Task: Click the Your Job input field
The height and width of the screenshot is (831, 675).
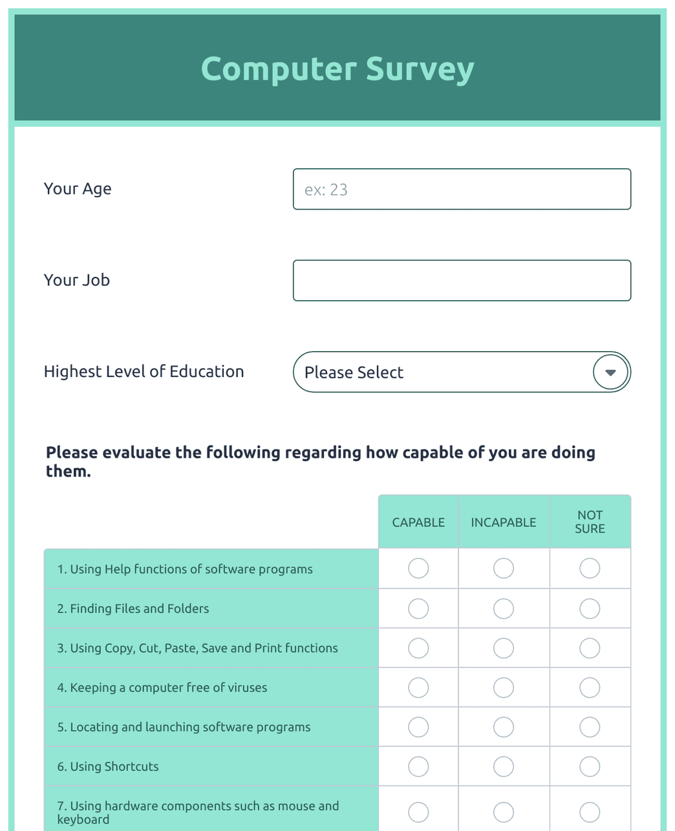Action: coord(461,280)
